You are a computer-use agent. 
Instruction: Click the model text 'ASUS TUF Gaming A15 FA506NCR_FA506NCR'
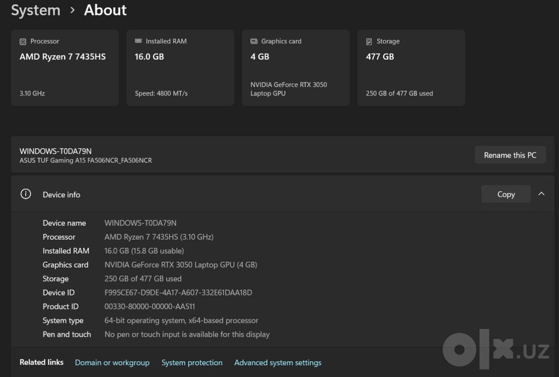pyautogui.click(x=86, y=160)
